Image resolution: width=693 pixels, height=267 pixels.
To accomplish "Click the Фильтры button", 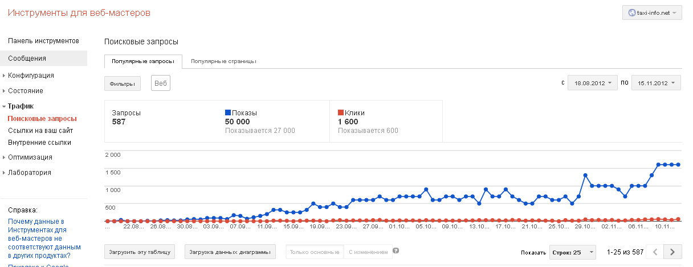I will (x=123, y=84).
